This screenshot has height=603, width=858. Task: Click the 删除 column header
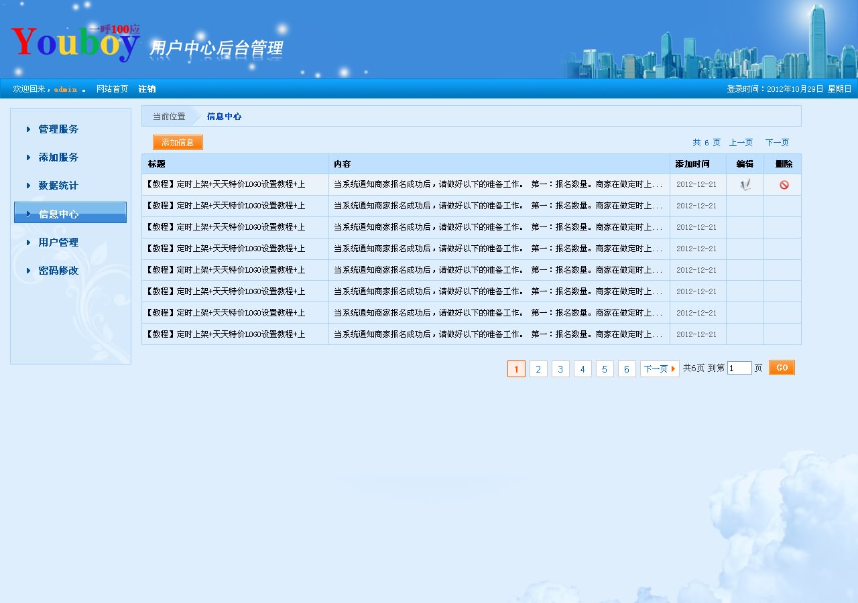(x=784, y=164)
